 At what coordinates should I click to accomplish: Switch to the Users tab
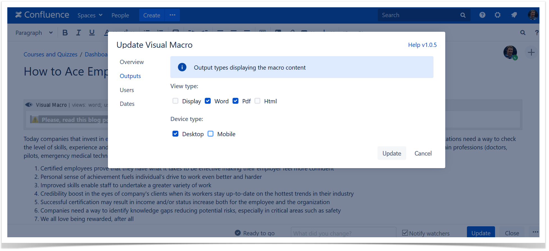click(127, 90)
